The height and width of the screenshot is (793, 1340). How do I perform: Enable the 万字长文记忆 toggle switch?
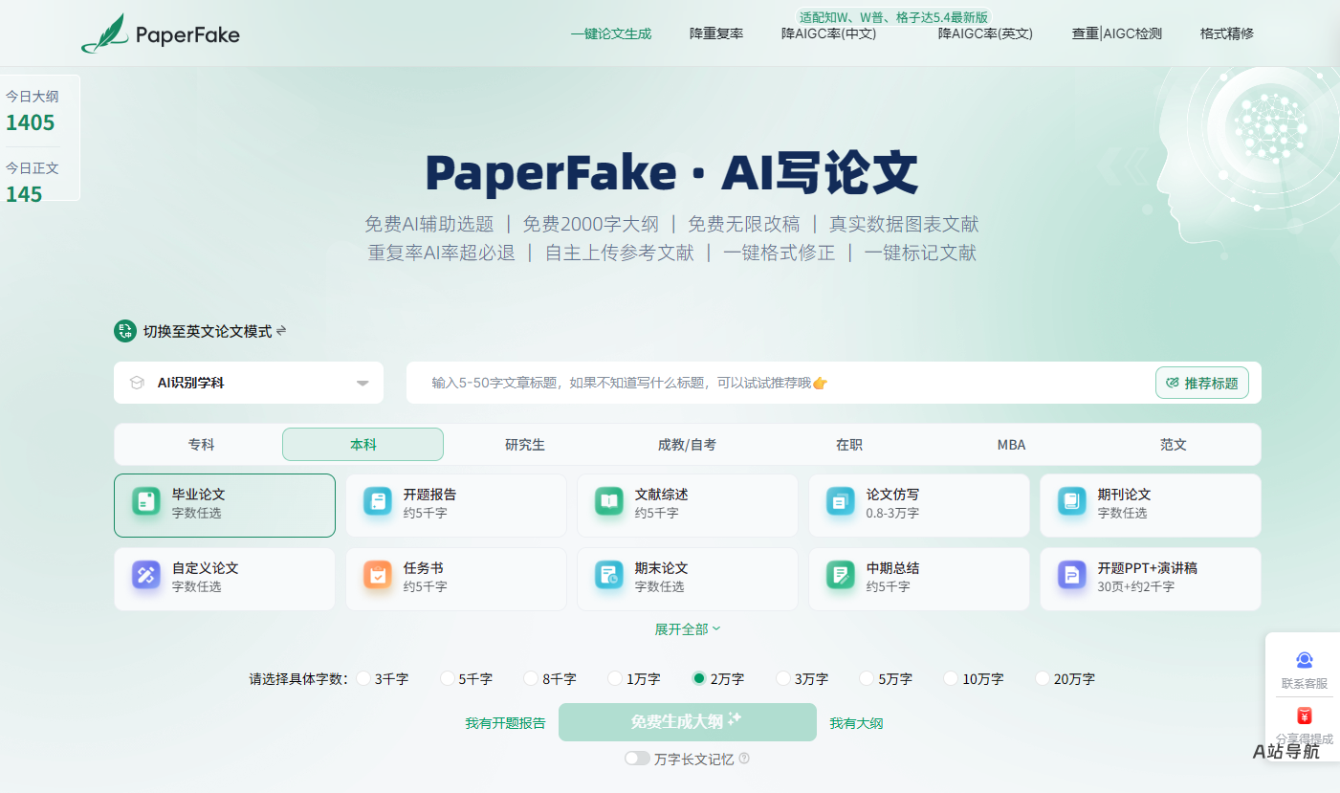(x=637, y=759)
